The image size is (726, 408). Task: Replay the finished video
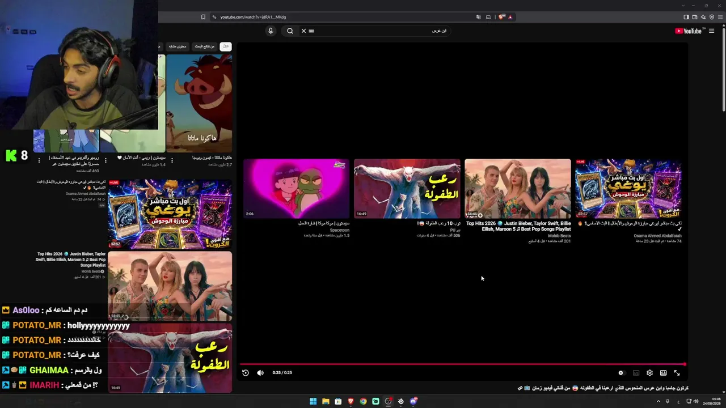245,373
